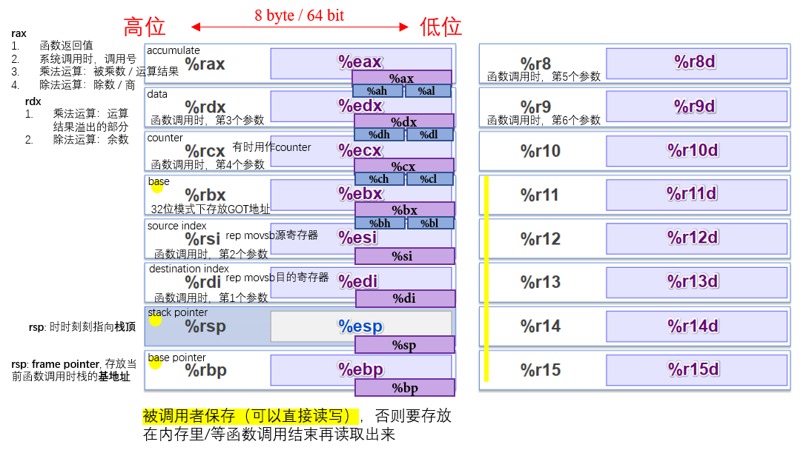This screenshot has width=809, height=453.
Task: Click the %r14 register label
Action: pos(540,326)
